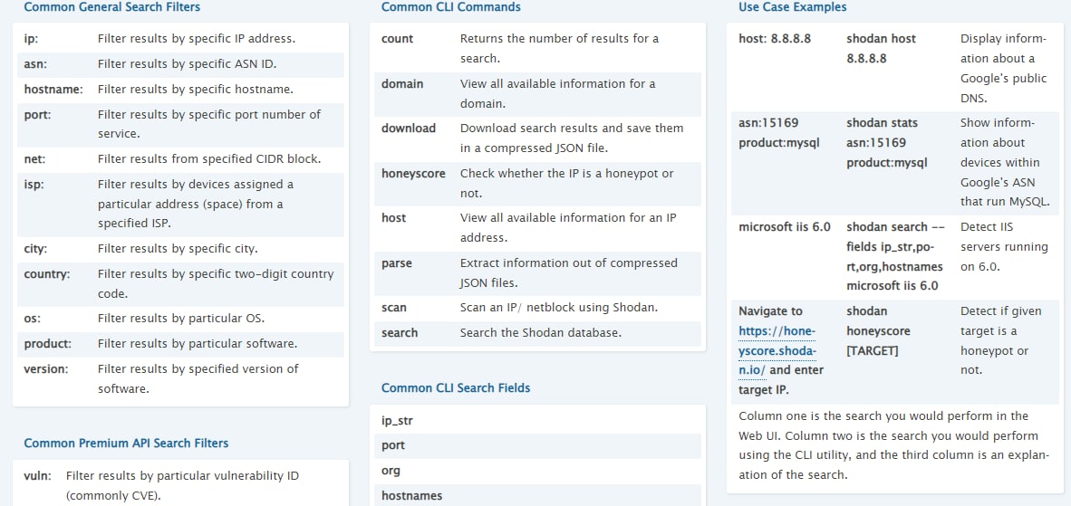Click the 'product:' filter label

coord(47,344)
